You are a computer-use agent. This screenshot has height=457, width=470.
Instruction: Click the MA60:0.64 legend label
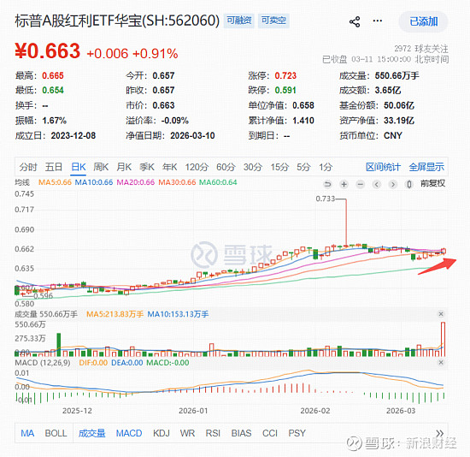[x=218, y=182]
